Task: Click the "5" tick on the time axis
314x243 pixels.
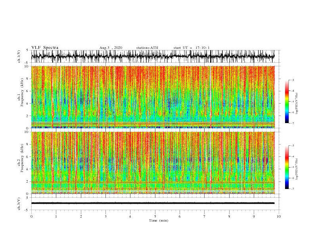Action: [155, 216]
